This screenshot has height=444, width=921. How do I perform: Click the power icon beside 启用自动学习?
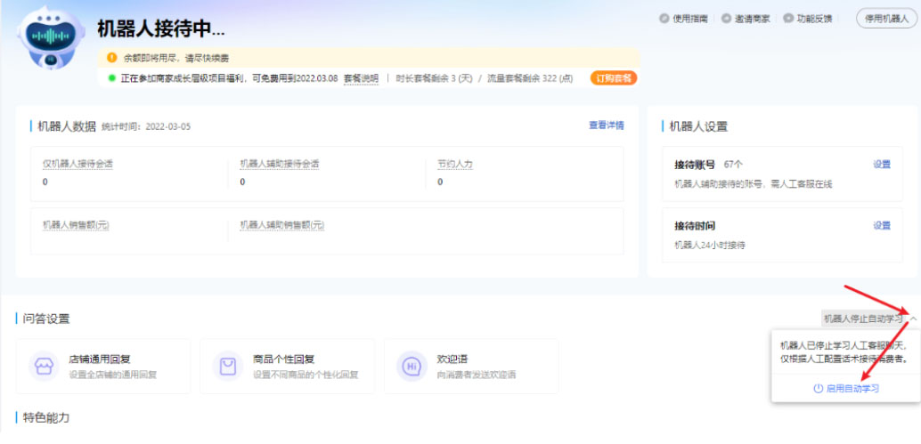tap(819, 388)
